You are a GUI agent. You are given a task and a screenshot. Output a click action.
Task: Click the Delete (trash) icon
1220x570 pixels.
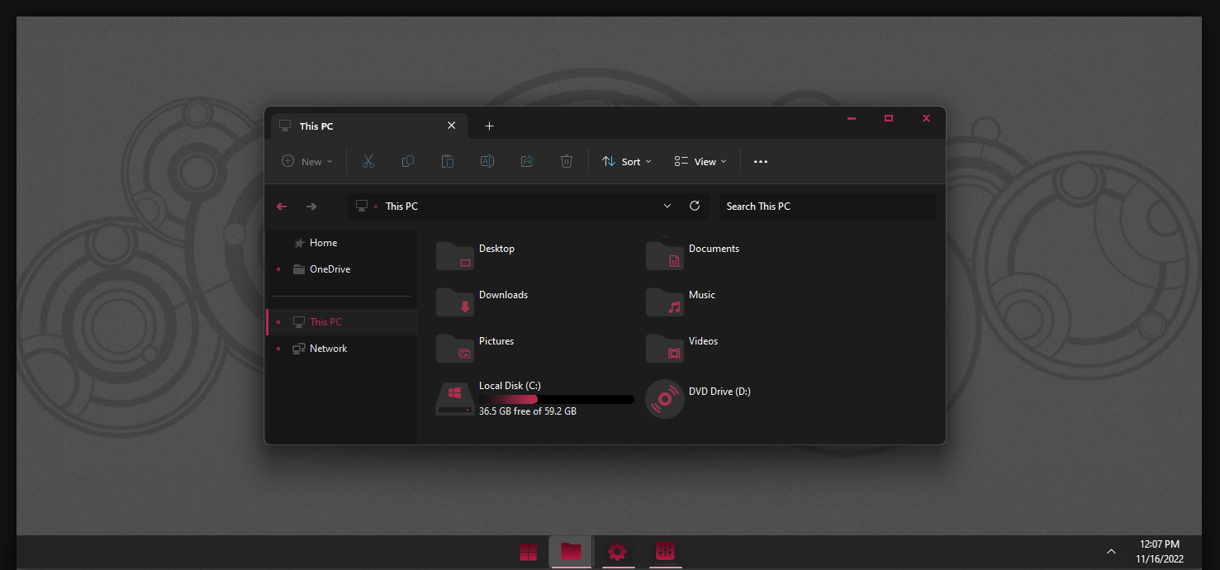[x=567, y=161]
